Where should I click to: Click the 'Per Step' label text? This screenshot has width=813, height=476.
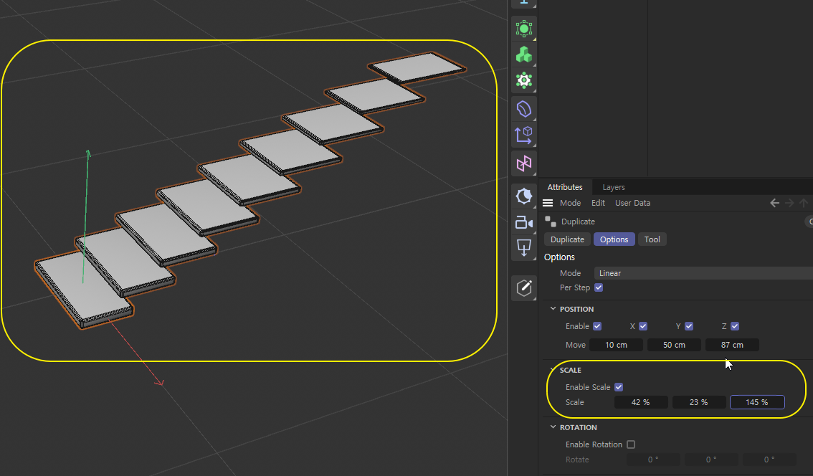(x=575, y=287)
